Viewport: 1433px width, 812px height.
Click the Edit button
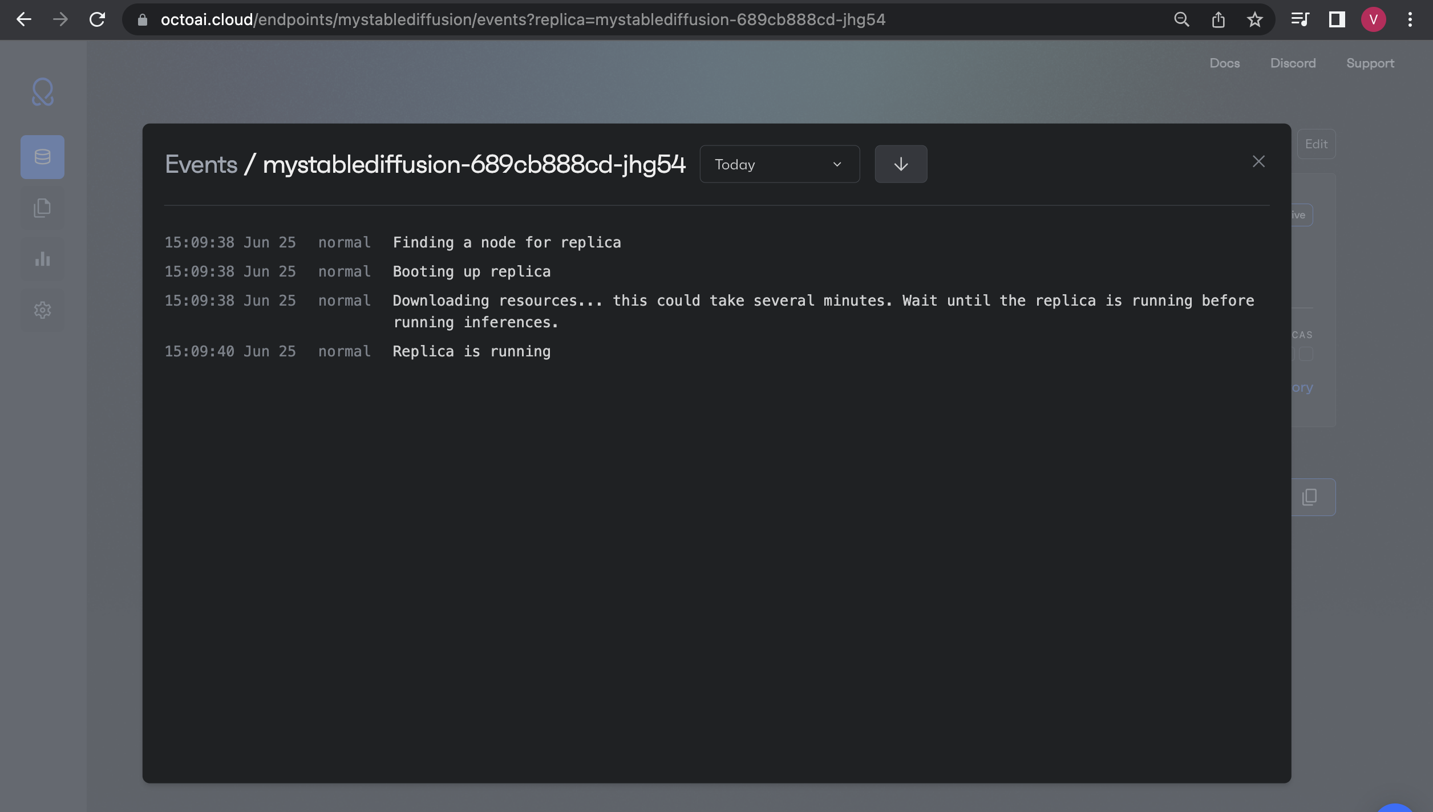[x=1316, y=144]
